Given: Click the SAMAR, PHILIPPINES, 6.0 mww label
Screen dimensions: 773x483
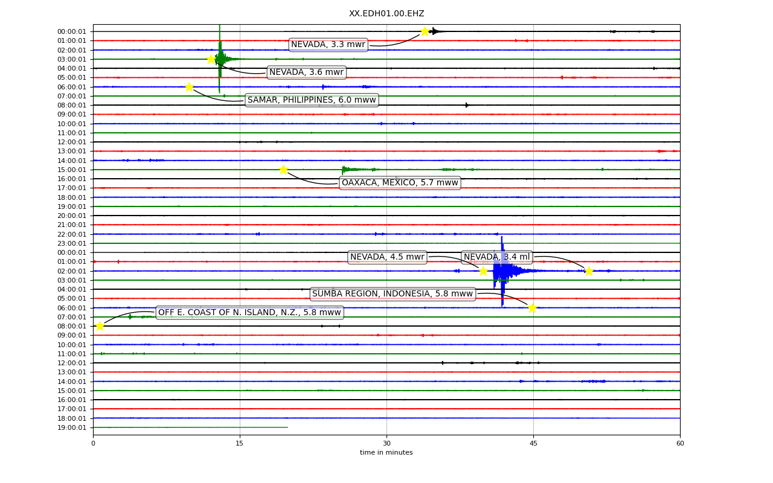Looking at the screenshot, I should (x=312, y=100).
